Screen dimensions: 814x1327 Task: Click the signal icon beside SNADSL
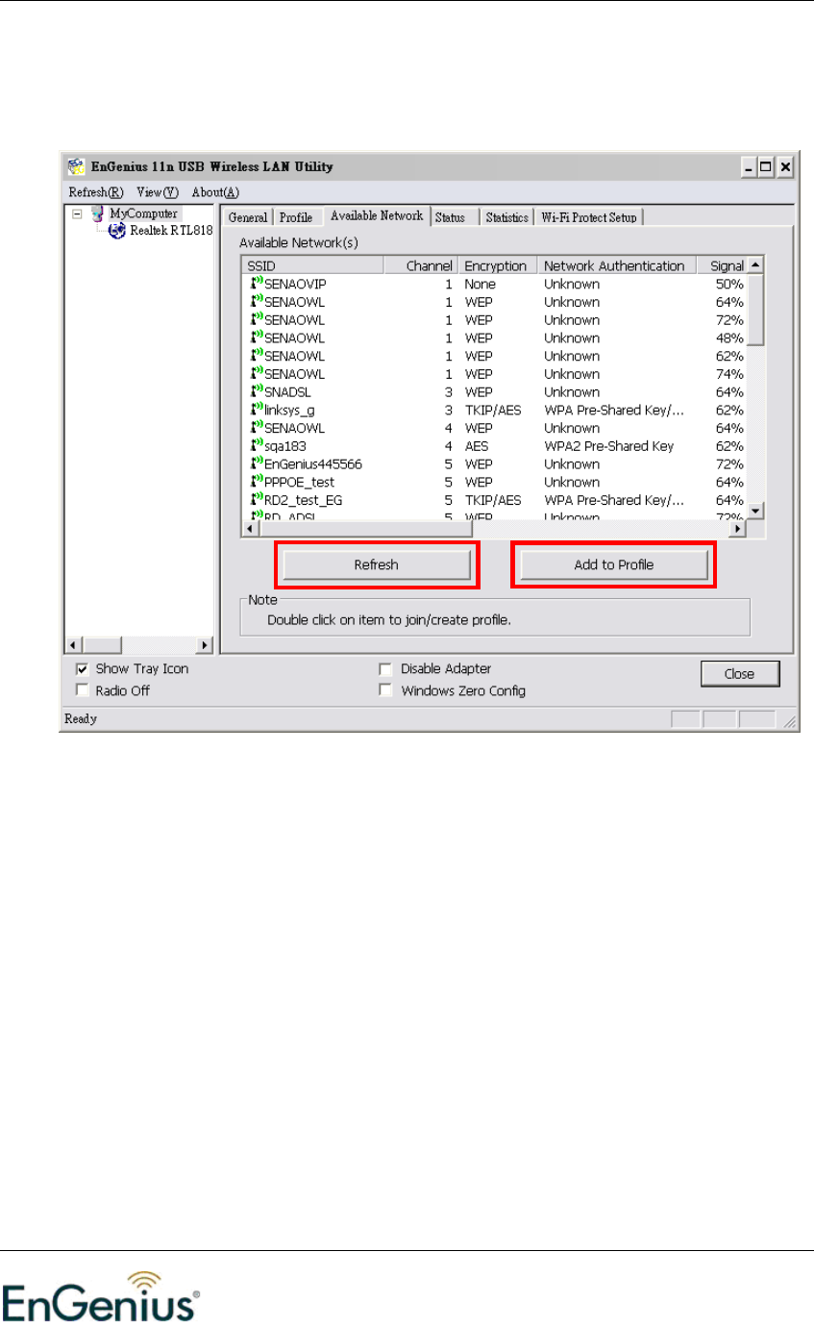click(x=256, y=391)
